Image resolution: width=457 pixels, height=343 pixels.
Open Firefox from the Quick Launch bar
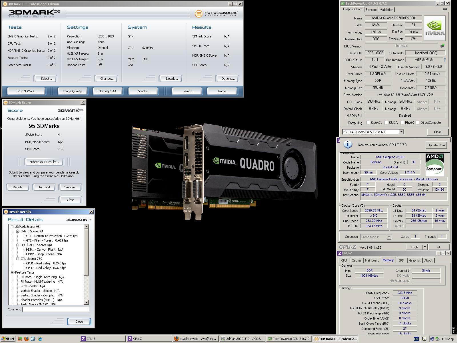pos(26,339)
